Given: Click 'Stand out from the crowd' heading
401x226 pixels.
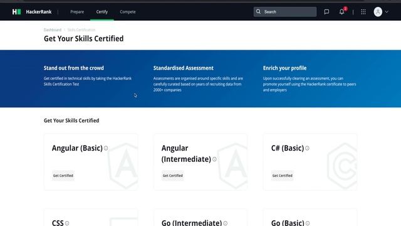Looking at the screenshot, I should (74, 68).
